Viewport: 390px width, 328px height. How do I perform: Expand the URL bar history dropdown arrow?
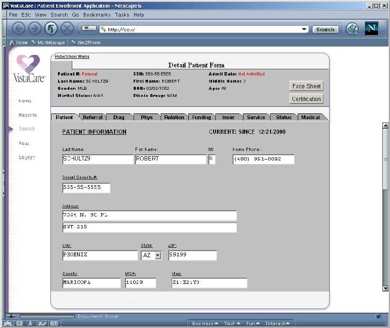pos(304,29)
